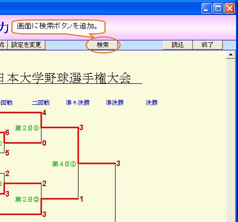Click the scrollbar up arrow

(230, 55)
